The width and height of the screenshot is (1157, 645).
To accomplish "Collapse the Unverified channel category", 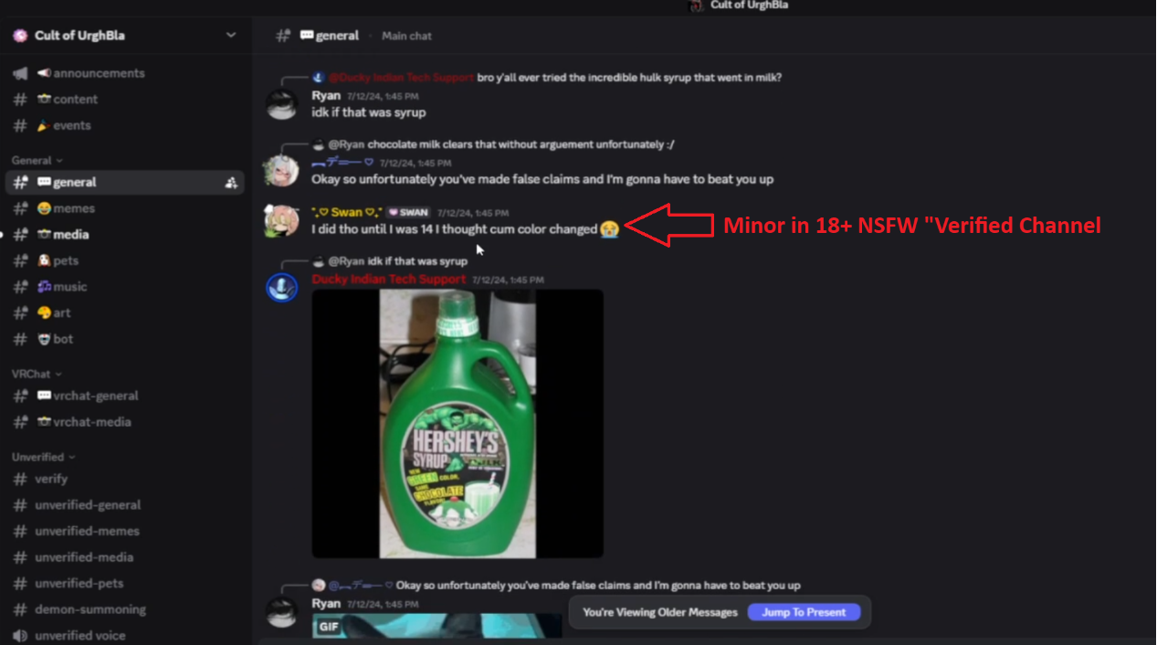I will pos(43,457).
